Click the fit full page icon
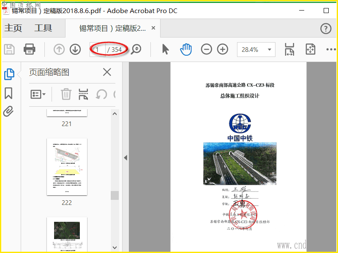The height and width of the screenshot is (253, 338). (x=311, y=49)
